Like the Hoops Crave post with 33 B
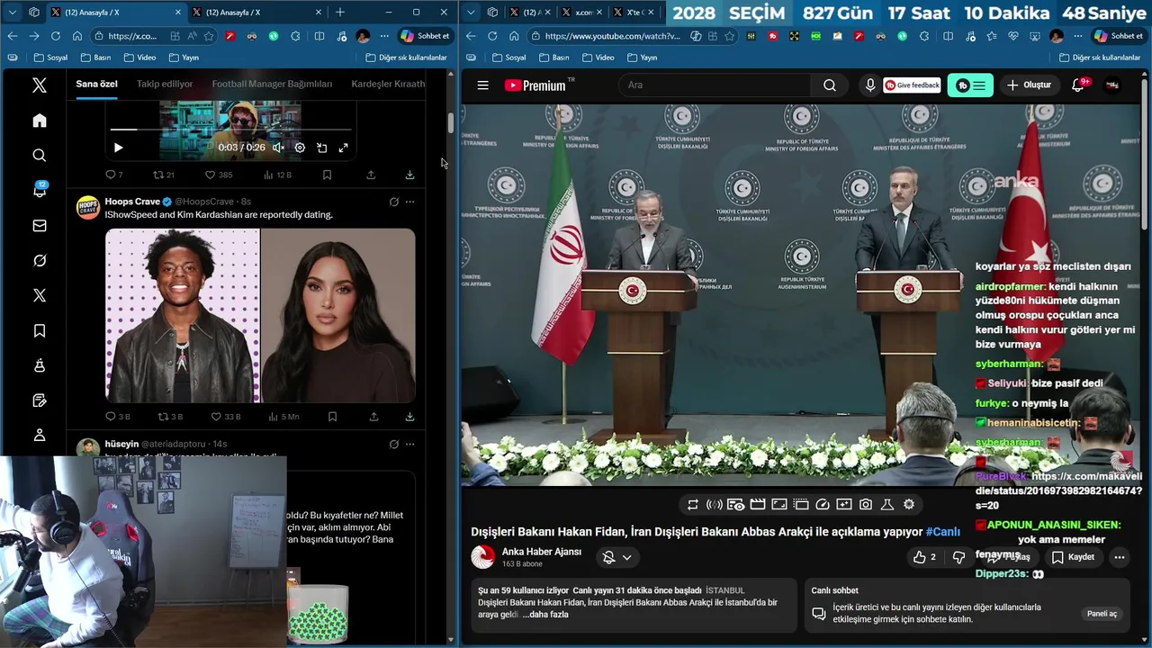Image resolution: width=1152 pixels, height=648 pixels. (x=225, y=417)
